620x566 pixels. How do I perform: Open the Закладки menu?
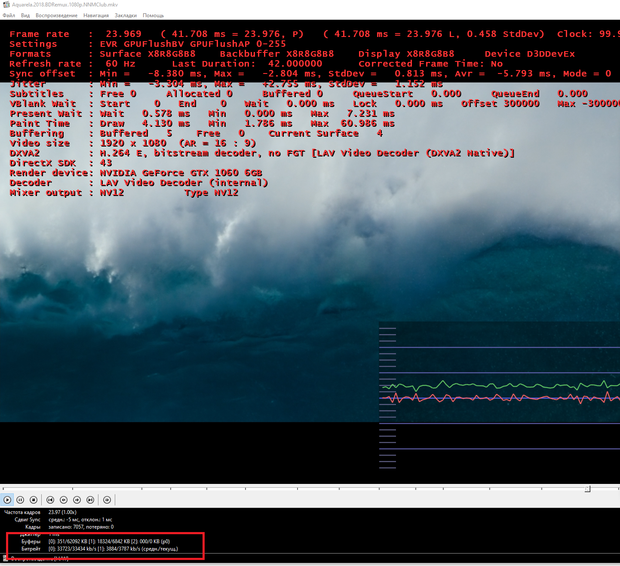[x=126, y=15]
